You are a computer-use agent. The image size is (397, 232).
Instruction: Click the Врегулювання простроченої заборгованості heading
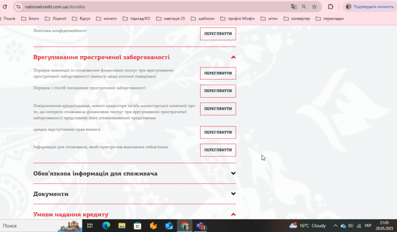point(101,57)
